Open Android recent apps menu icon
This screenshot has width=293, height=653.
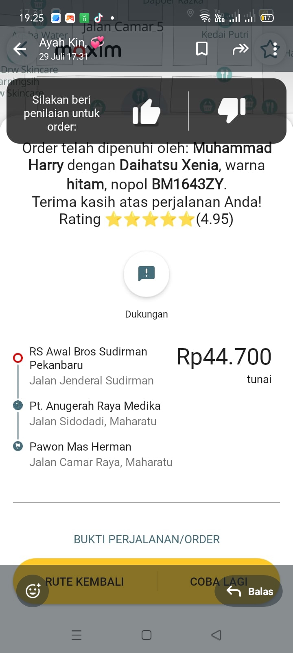[77, 635]
